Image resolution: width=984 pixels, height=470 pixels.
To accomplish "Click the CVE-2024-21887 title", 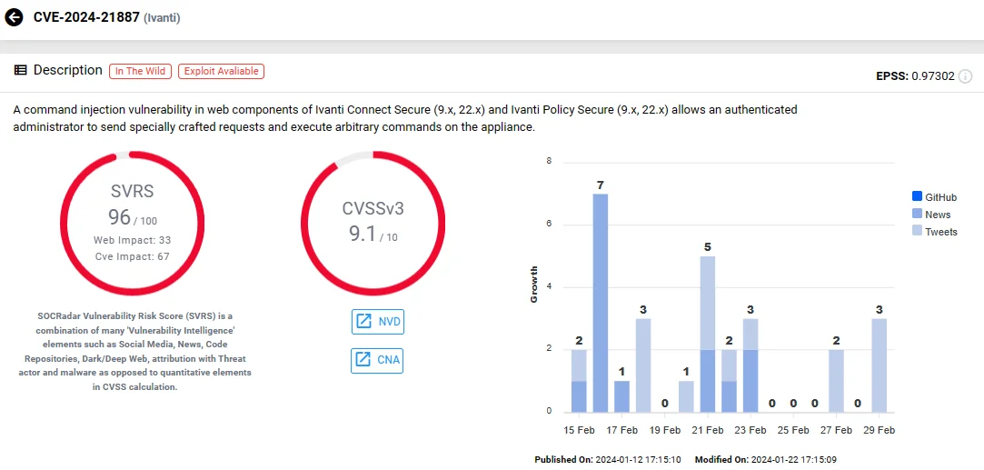I will [86, 17].
